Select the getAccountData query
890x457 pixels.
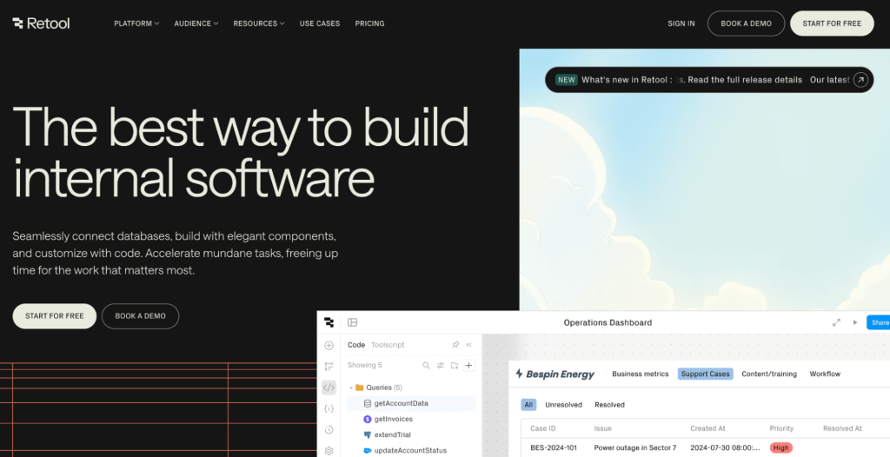411,404
